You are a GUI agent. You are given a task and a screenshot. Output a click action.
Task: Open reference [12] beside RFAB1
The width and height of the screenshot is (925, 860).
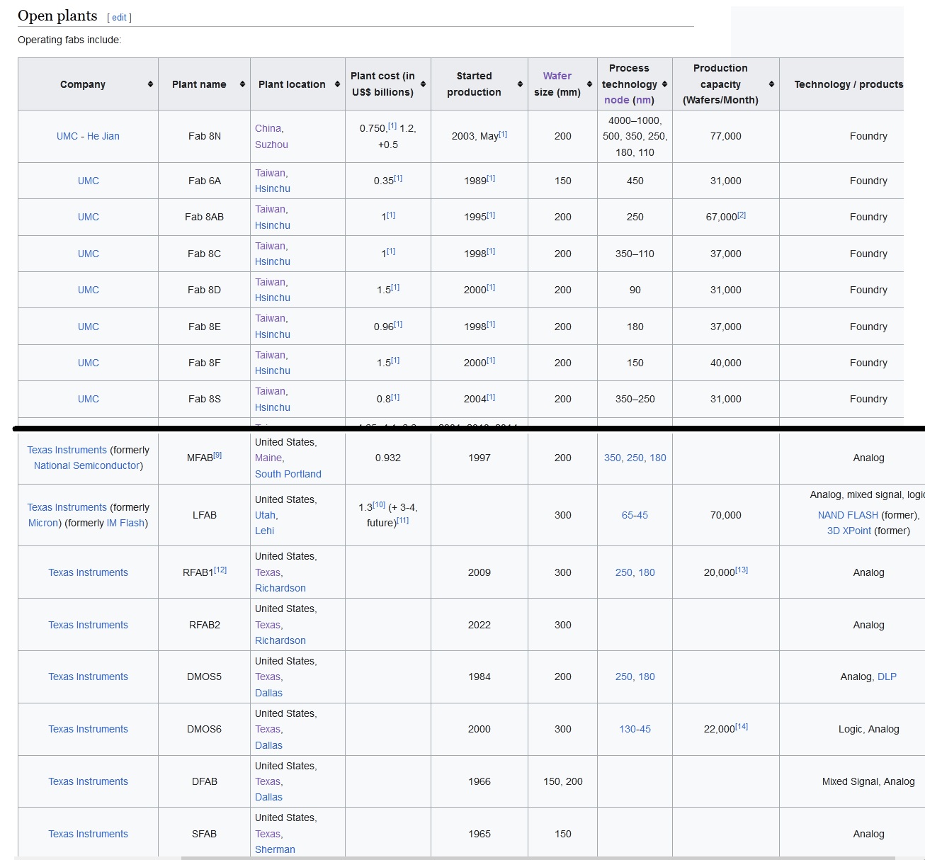pyautogui.click(x=220, y=570)
